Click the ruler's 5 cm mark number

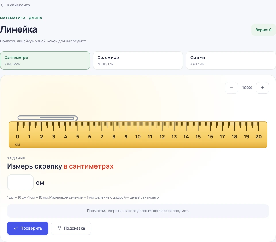[78, 137]
